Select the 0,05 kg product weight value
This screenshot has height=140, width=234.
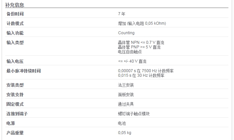coord(125,133)
